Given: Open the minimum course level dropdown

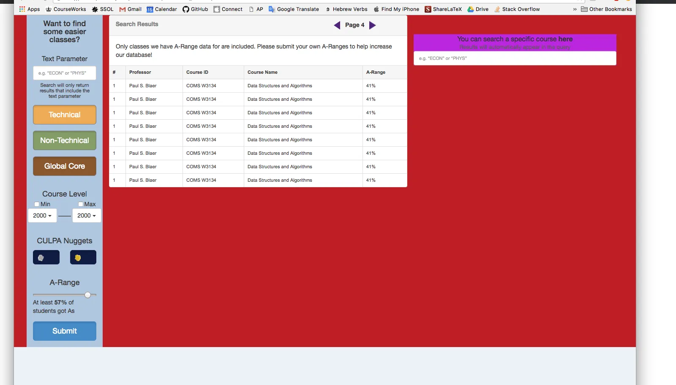Looking at the screenshot, I should click(42, 215).
